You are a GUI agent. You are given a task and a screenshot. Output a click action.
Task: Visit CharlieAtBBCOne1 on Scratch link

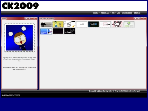tap(127, 91)
